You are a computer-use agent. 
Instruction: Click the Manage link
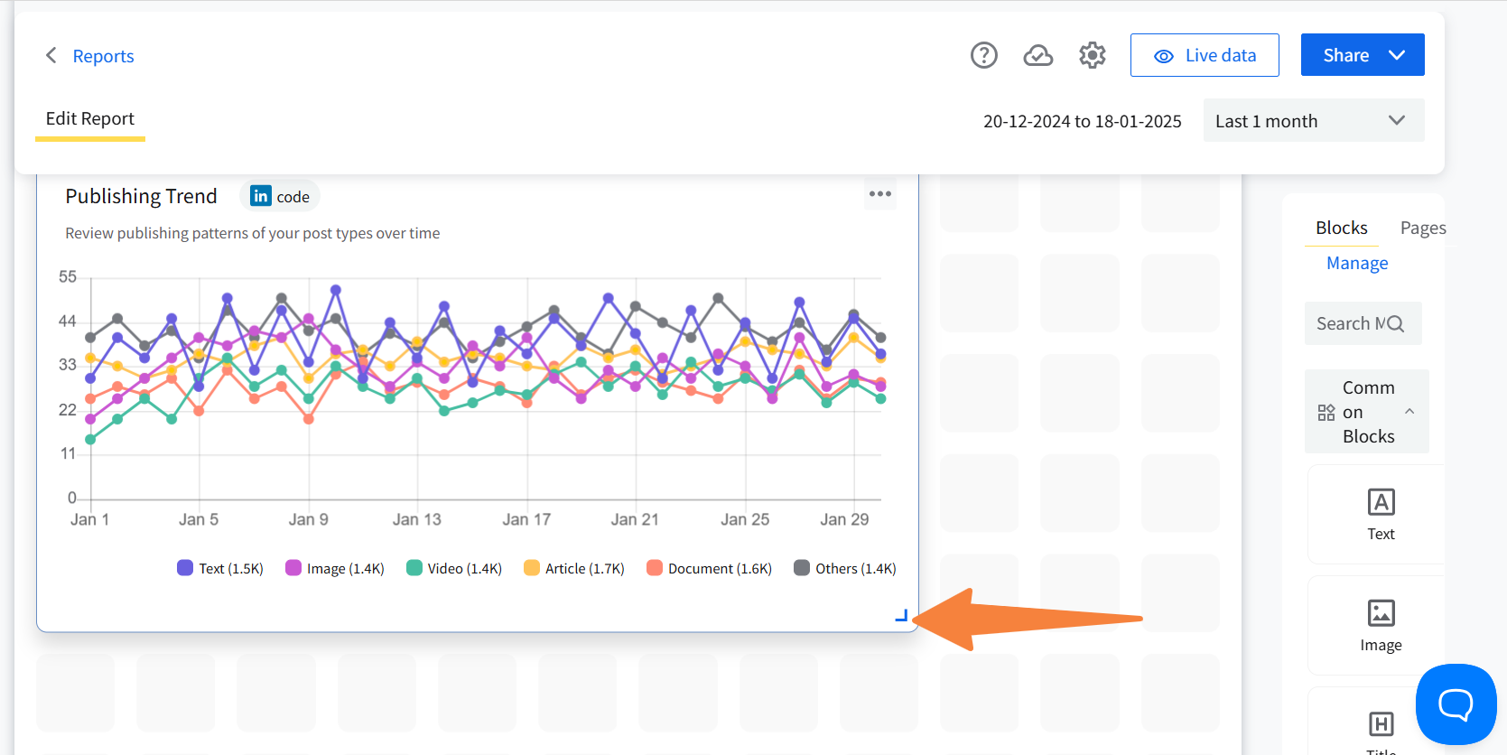click(1356, 263)
